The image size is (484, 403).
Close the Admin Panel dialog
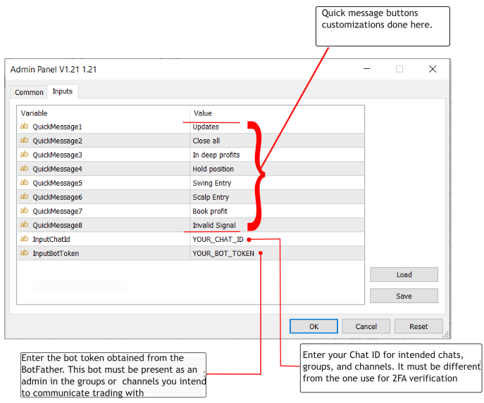[433, 69]
